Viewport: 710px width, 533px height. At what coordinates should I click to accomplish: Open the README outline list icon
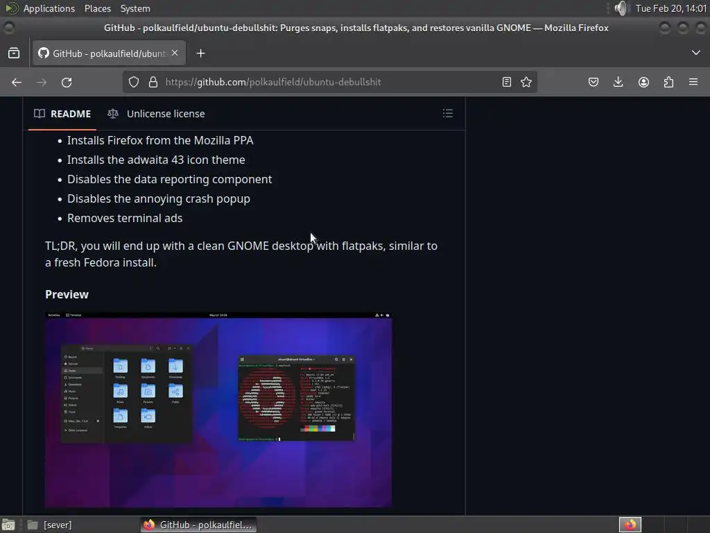pos(448,113)
